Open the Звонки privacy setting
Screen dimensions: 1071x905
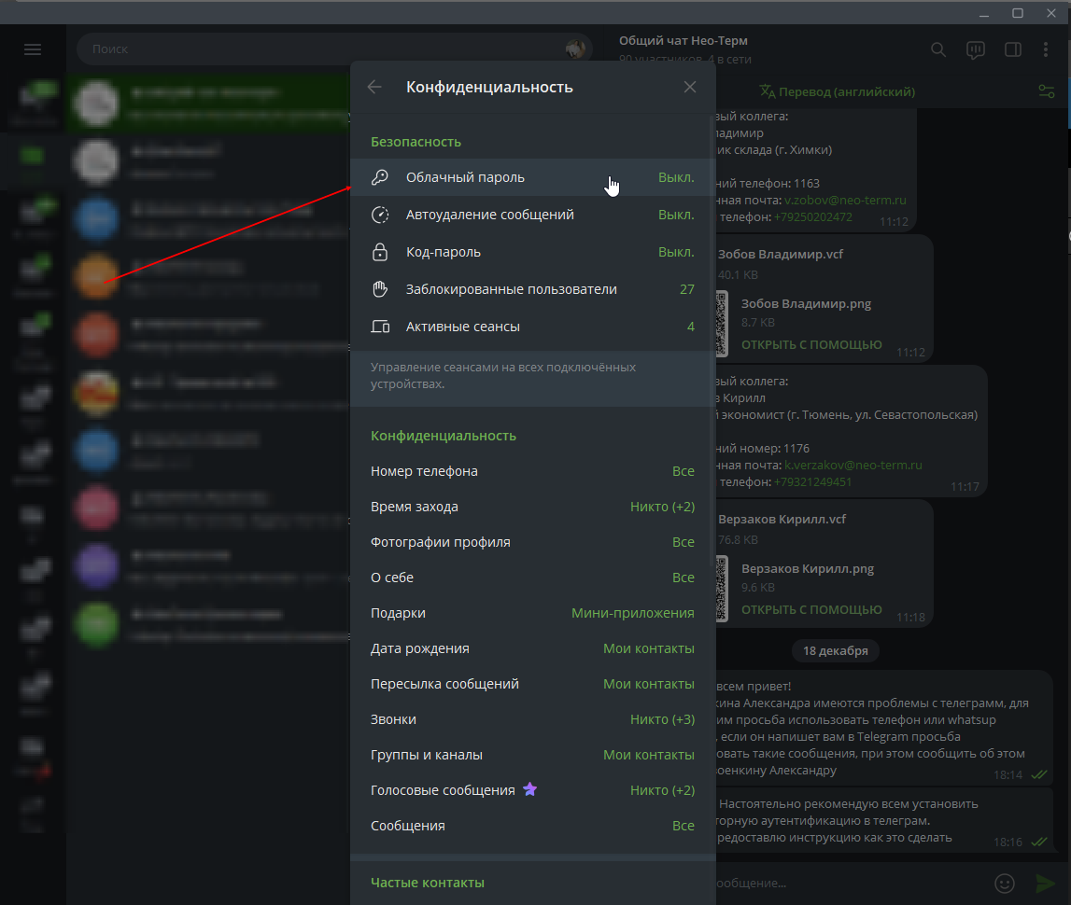533,719
